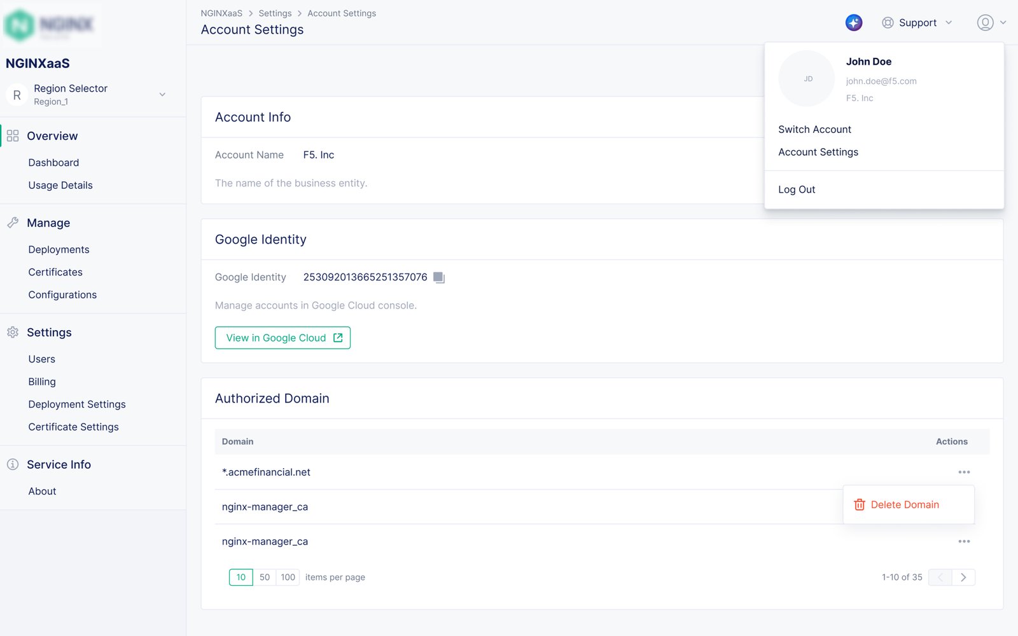This screenshot has height=636, width=1018.
Task: Set 100 items per page
Action: tap(288, 577)
